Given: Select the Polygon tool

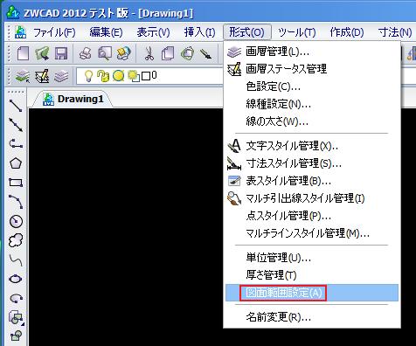Looking at the screenshot, I should pos(16,163).
